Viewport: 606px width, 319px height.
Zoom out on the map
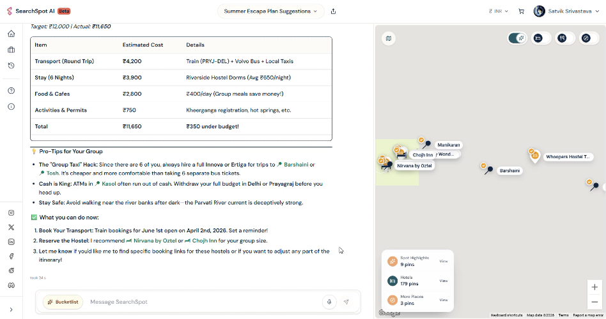coord(594,302)
